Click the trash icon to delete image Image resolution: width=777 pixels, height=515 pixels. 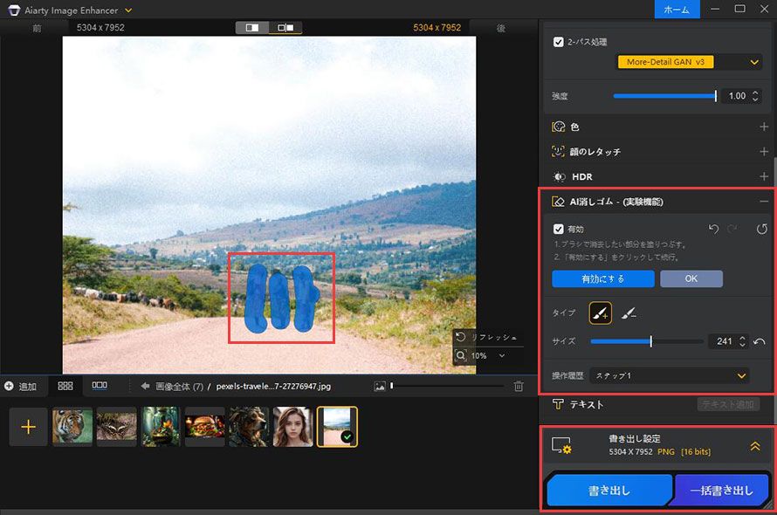(519, 386)
